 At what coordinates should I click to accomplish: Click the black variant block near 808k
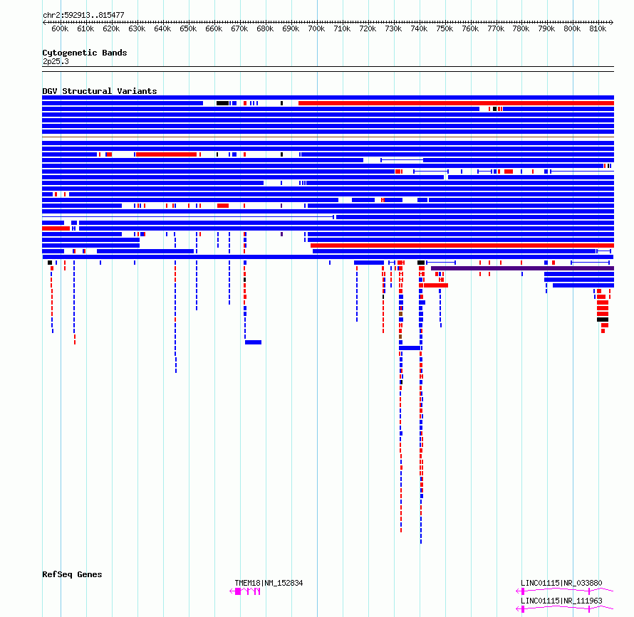603,320
